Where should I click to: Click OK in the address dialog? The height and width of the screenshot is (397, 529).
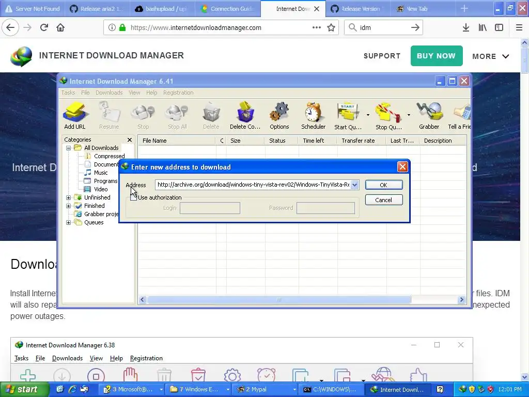tap(384, 185)
